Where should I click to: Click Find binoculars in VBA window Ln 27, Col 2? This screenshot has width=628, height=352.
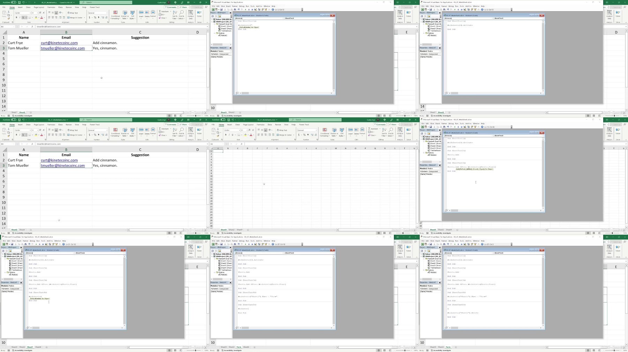click(444, 244)
